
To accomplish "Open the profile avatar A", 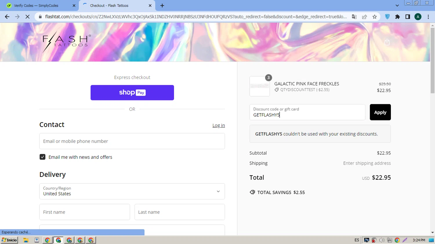I will (x=418, y=17).
